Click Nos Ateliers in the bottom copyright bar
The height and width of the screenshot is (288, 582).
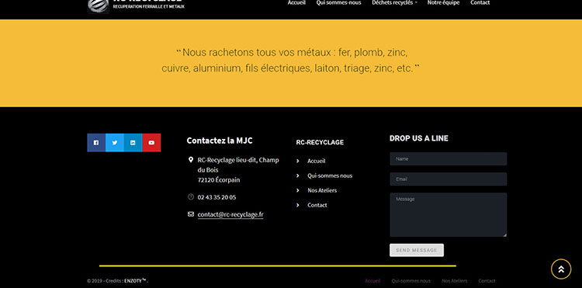click(x=454, y=281)
